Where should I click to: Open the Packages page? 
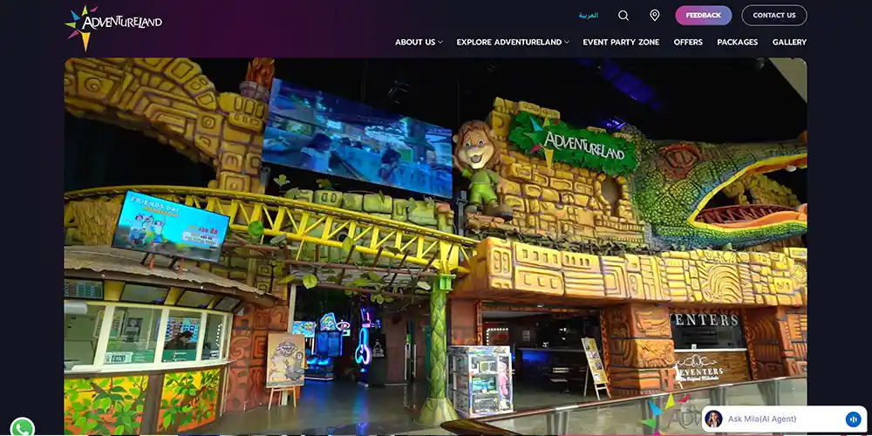point(737,42)
